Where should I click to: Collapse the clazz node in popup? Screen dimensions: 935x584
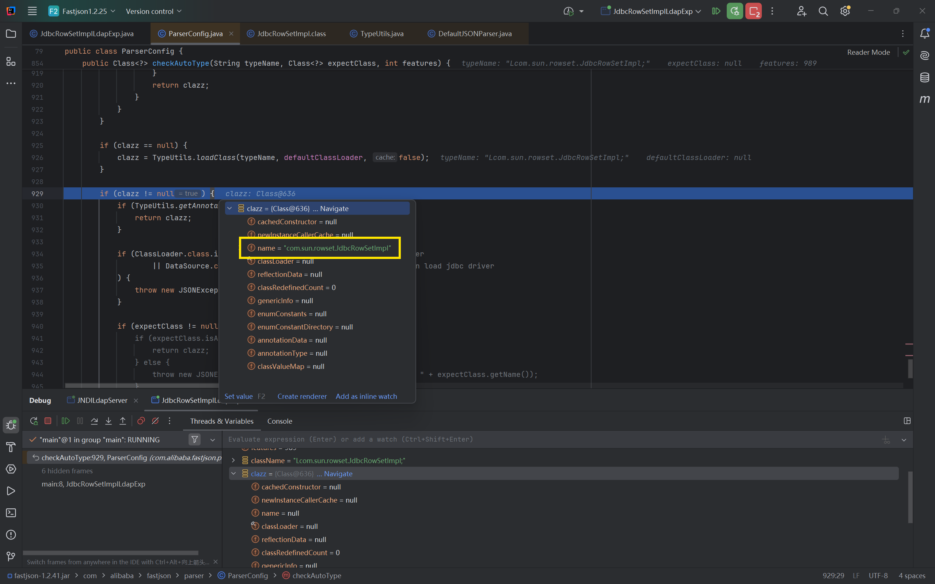229,209
